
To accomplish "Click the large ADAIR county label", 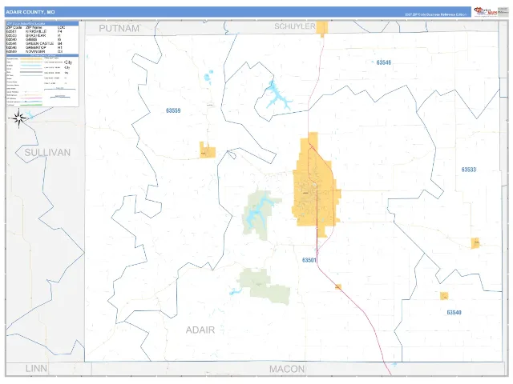I will [x=200, y=330].
